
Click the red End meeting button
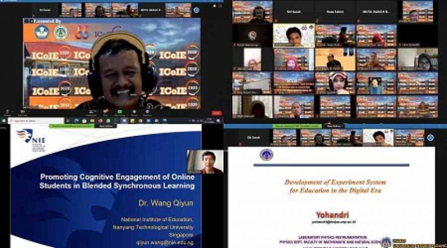[x=217, y=113]
